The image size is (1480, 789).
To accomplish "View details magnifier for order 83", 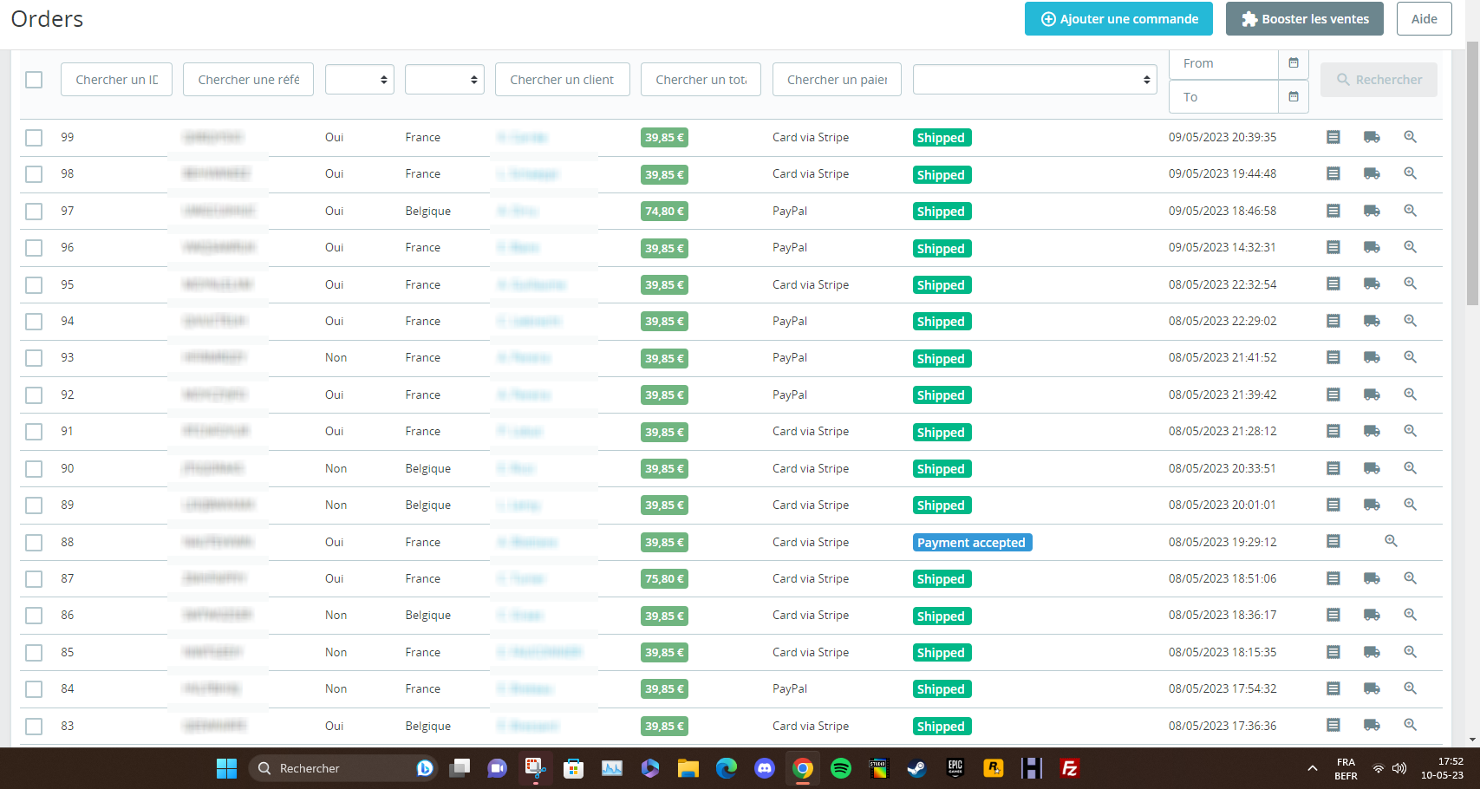I will [x=1411, y=725].
